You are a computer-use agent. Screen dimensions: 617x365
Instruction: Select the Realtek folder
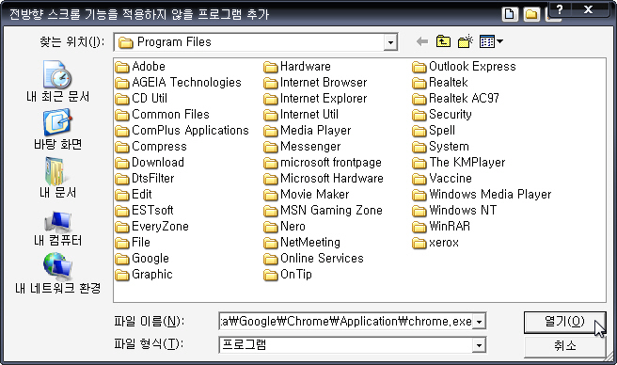click(x=440, y=83)
